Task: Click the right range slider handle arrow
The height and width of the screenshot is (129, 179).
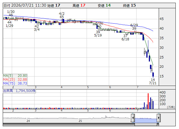Action: point(159,118)
